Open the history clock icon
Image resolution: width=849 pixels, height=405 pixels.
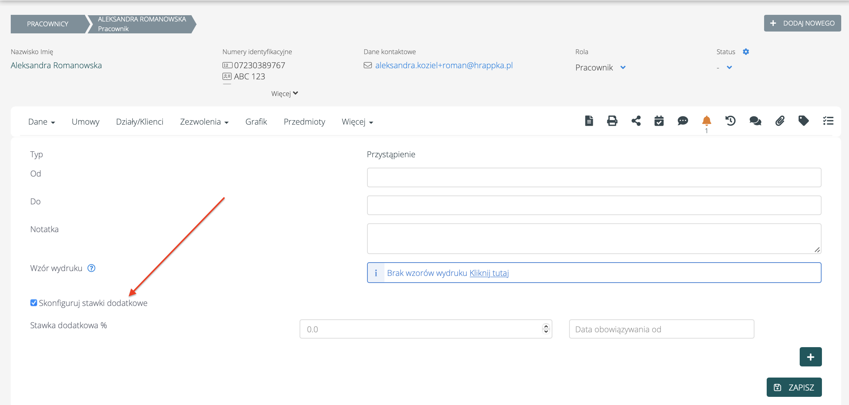point(730,121)
